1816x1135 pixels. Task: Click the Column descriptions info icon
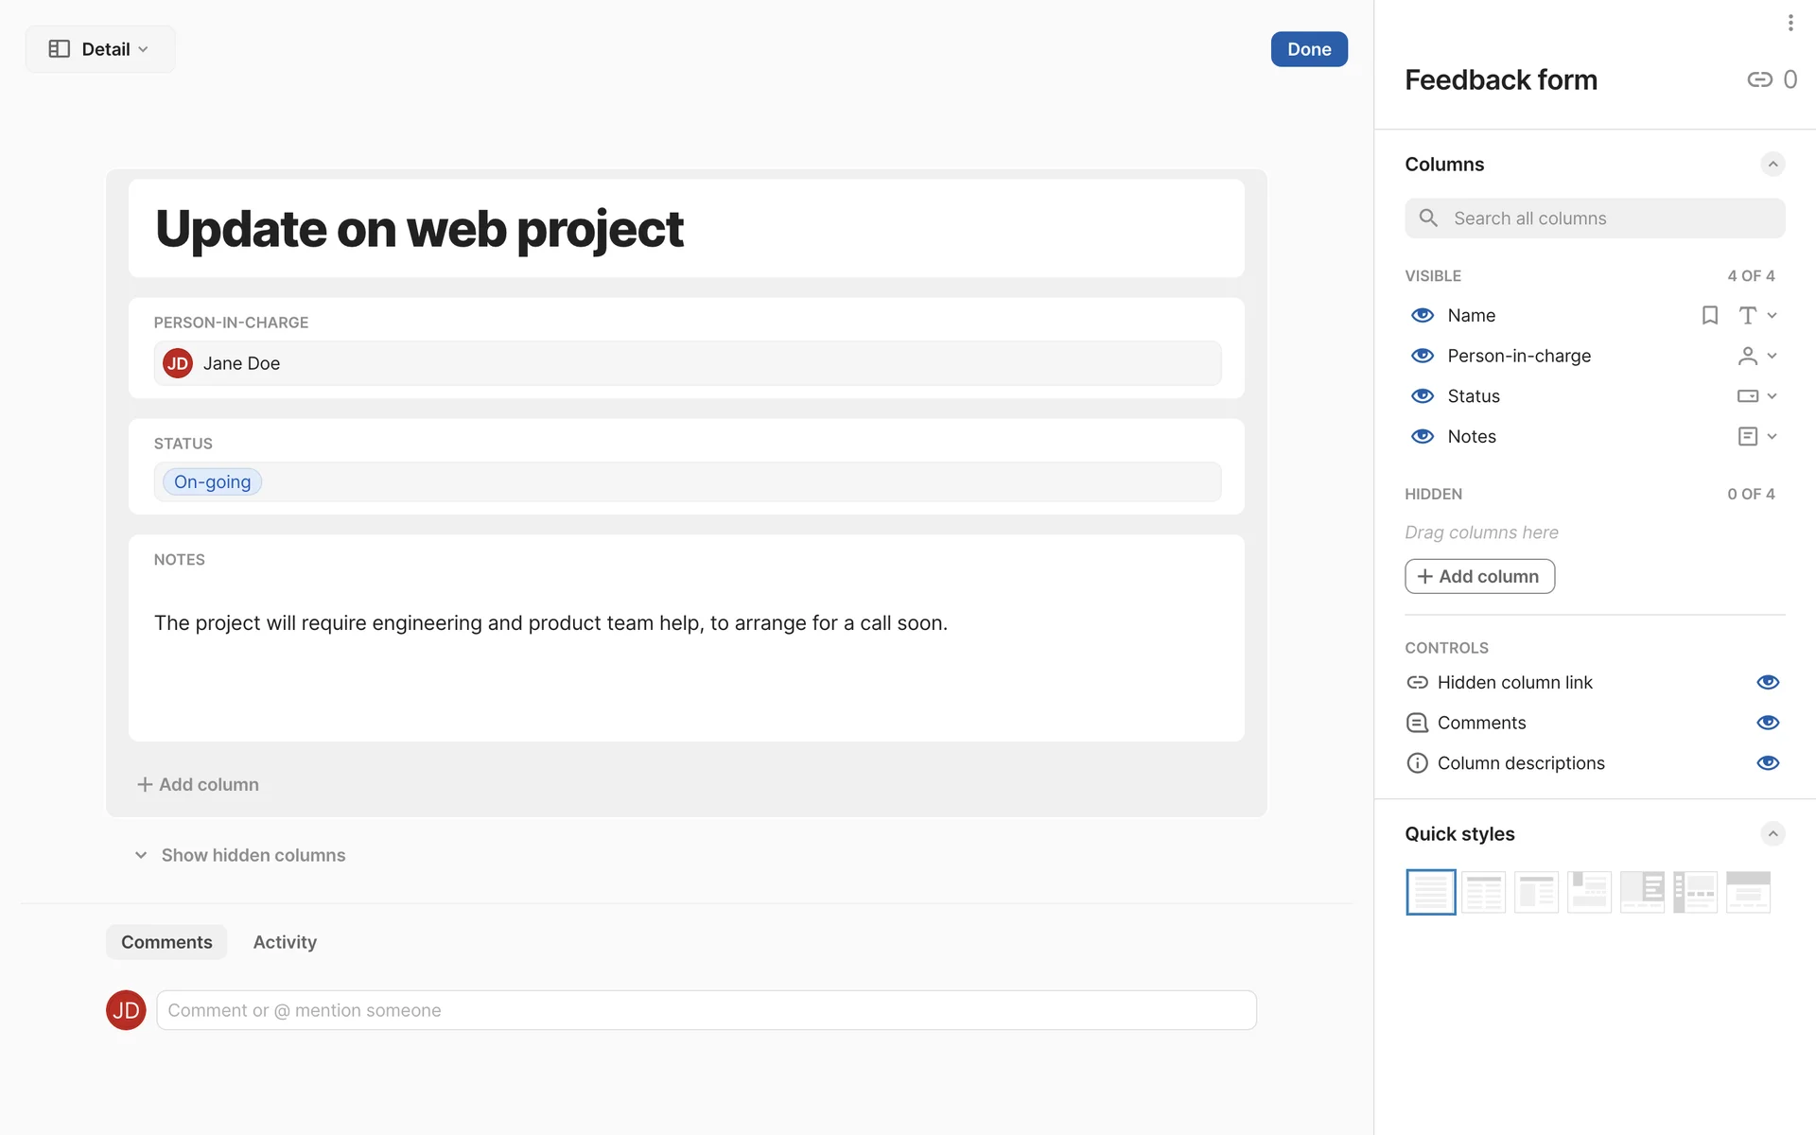[1417, 763]
